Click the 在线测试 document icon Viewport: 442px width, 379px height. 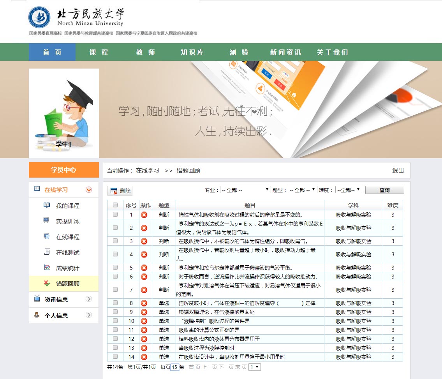coord(47,252)
